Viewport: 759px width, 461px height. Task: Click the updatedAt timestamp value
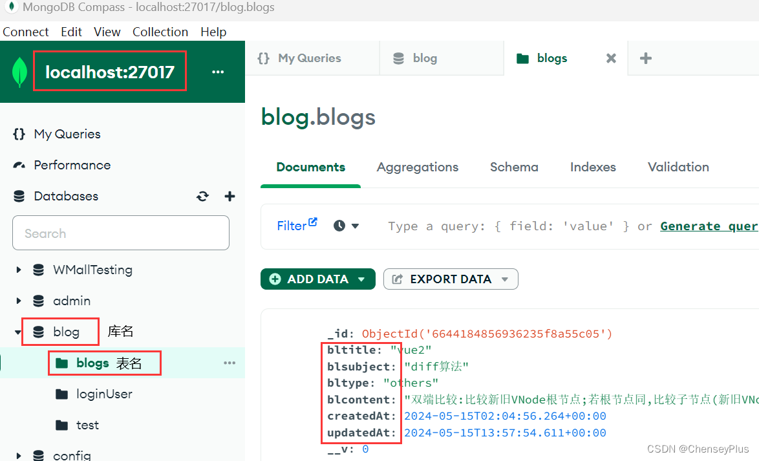[x=505, y=433]
